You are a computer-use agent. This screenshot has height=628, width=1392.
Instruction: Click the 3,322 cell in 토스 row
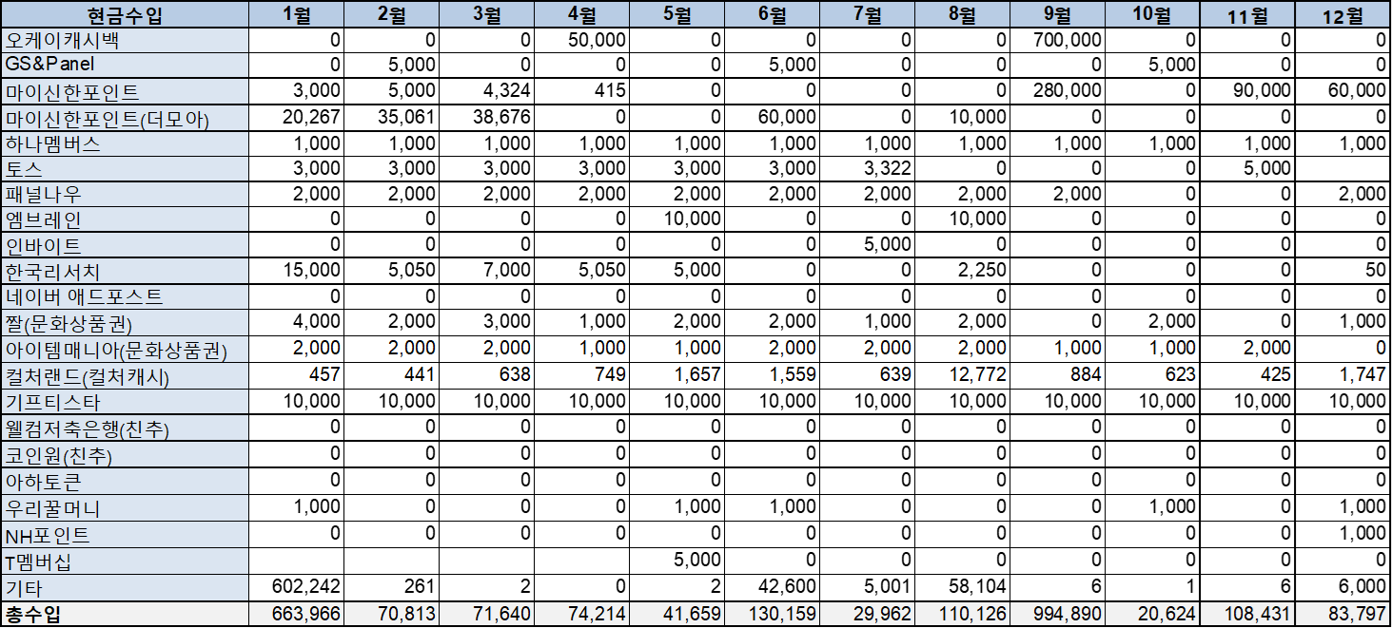coord(867,168)
